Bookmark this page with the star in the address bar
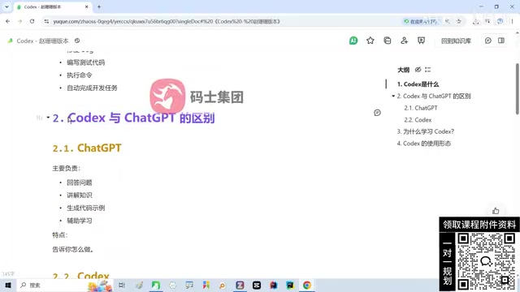Image resolution: width=520 pixels, height=292 pixels. tap(458, 21)
